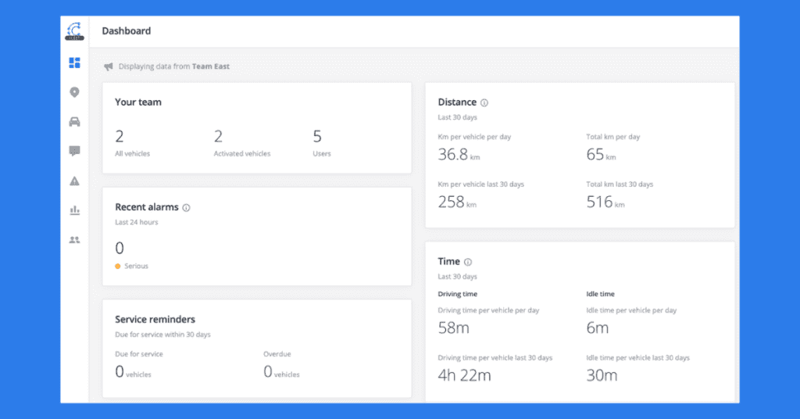Viewport: 800px width, 419px height.
Task: Go to the map location pin page
Action: click(x=74, y=92)
